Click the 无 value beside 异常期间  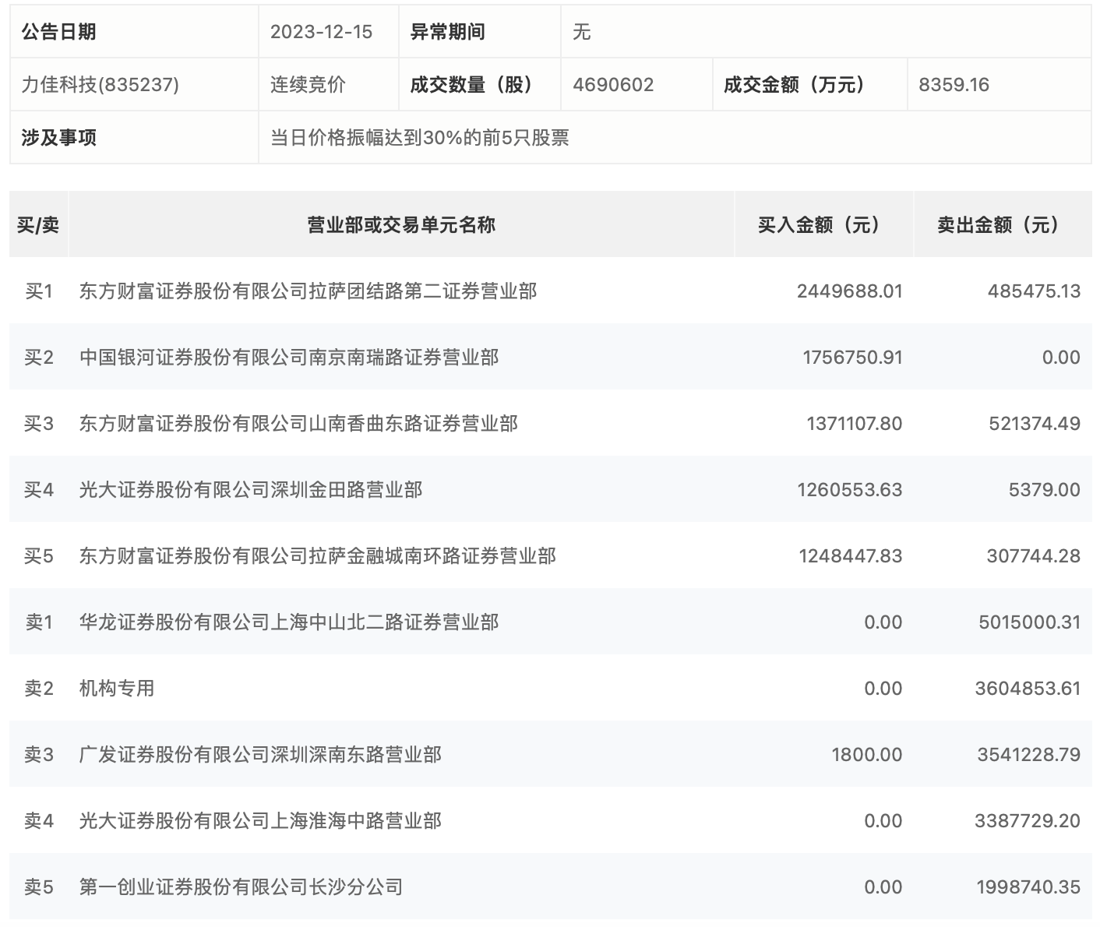(582, 32)
